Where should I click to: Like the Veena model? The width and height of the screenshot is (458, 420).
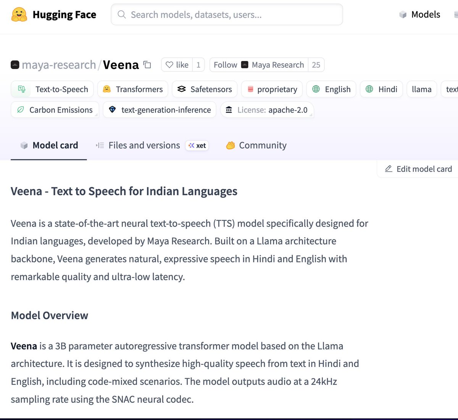[177, 65]
